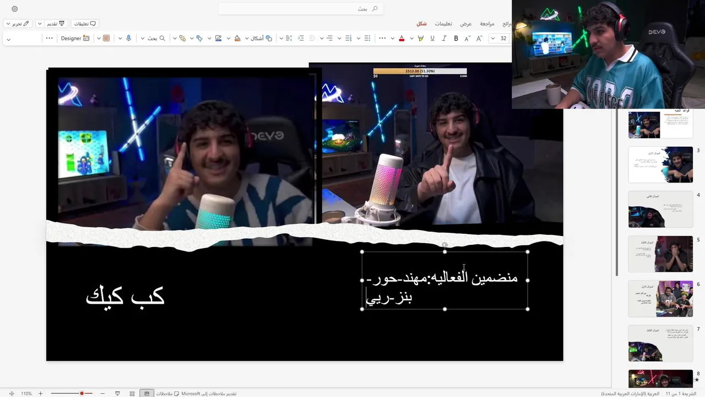705x397 pixels.
Task: Expand bullet list style dropdown
Action: (358, 39)
